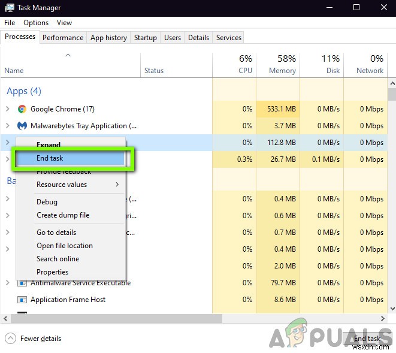Image resolution: width=396 pixels, height=353 pixels.
Task: Click the vertical scrollbar up arrow
Action: tap(392, 83)
